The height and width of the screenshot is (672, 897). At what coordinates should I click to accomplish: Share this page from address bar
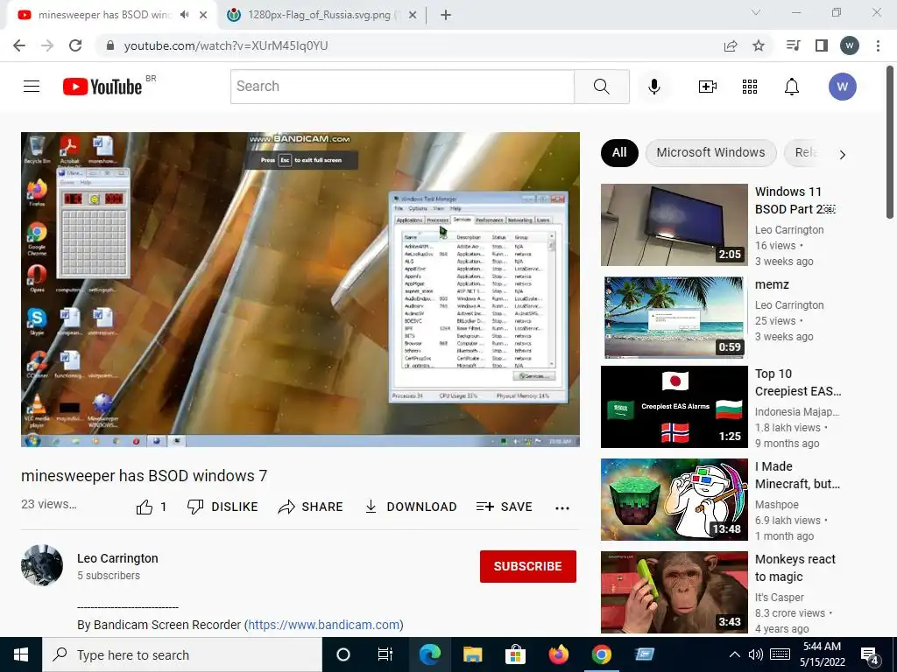pyautogui.click(x=731, y=45)
